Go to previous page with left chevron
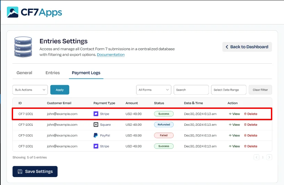This screenshot has height=185, width=284. (256, 157)
